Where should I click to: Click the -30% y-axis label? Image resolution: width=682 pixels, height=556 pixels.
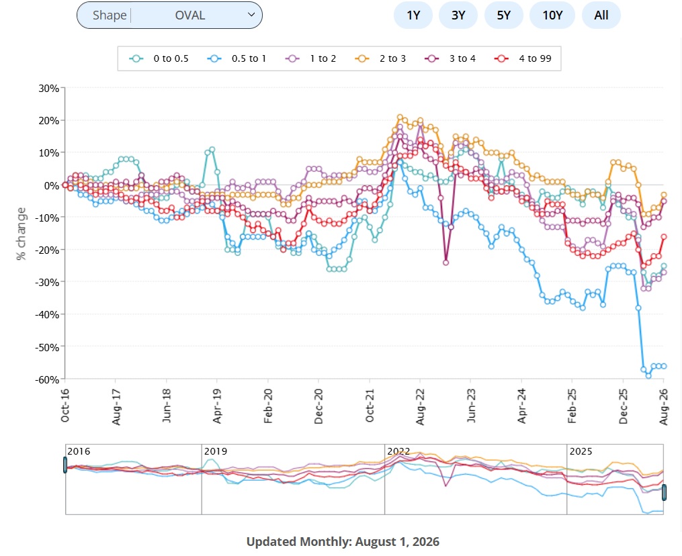(x=47, y=283)
